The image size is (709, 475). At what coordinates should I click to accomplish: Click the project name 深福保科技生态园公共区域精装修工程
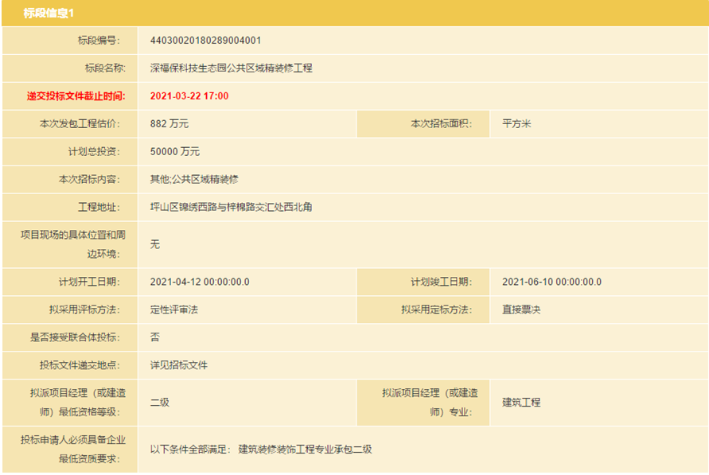(231, 68)
